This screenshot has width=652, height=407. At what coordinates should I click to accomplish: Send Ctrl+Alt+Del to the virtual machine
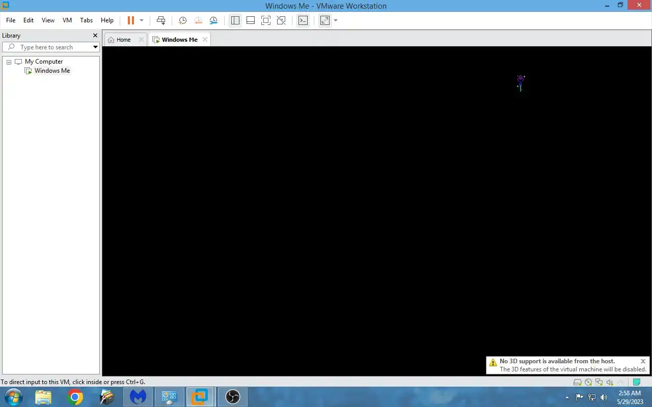[x=161, y=20]
